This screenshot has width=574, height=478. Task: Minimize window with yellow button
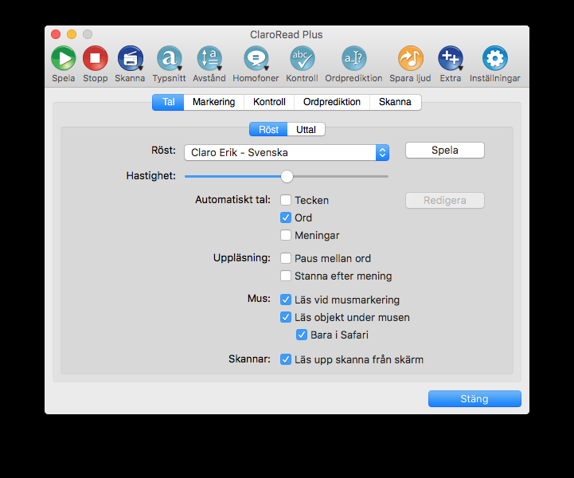72,34
